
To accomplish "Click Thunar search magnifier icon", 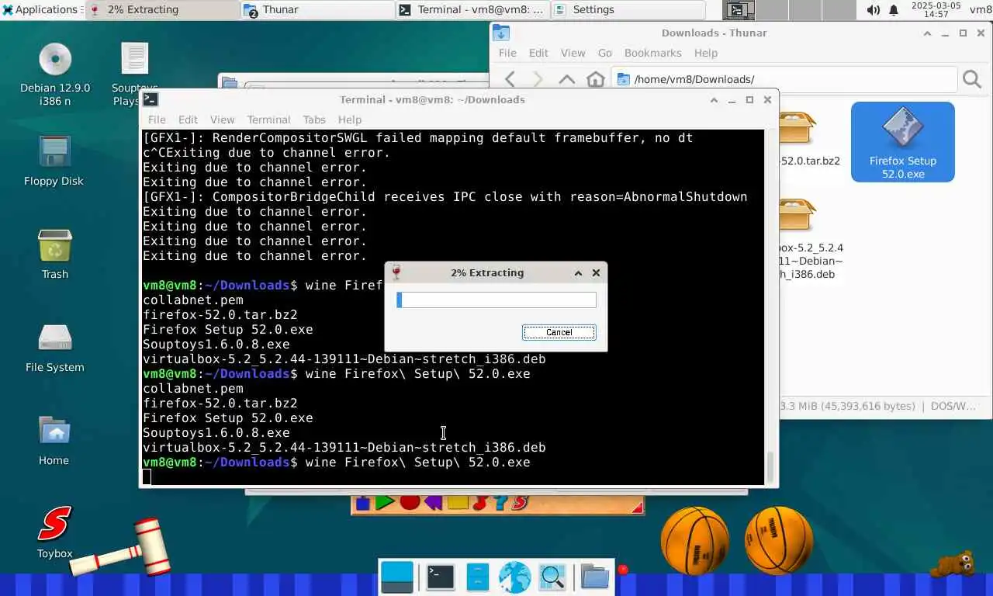I will tap(971, 79).
